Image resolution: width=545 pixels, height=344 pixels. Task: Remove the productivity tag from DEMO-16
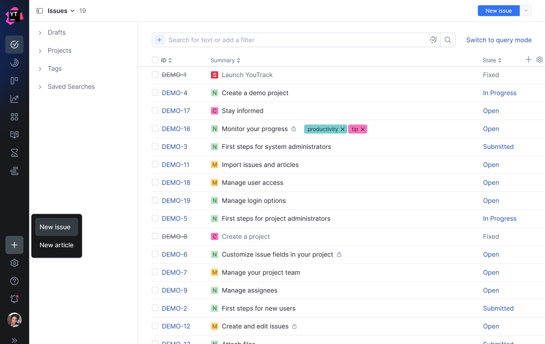pyautogui.click(x=343, y=129)
